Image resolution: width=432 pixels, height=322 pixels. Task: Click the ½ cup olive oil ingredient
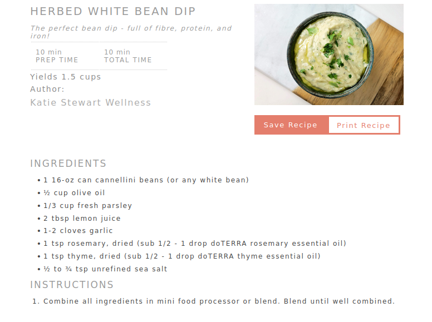coord(74,193)
